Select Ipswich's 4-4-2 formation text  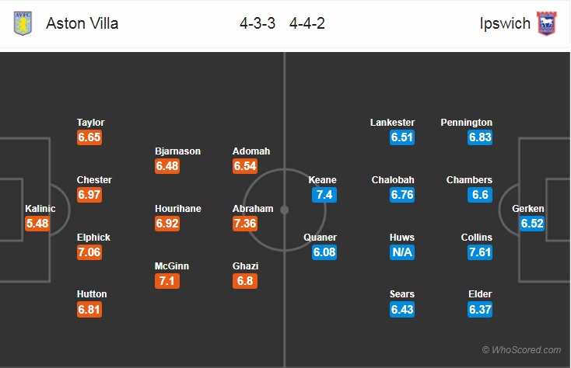(x=307, y=23)
